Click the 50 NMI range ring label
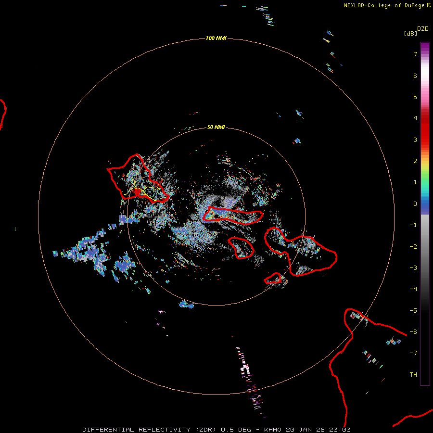Image resolution: width=433 pixels, height=433 pixels. tap(216, 127)
